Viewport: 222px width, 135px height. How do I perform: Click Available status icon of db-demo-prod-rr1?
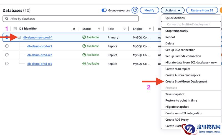84,46
